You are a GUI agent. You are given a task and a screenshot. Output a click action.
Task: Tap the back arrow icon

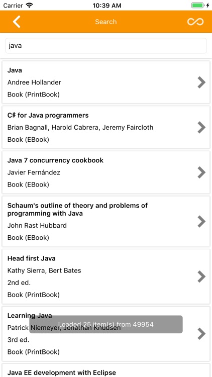coord(17,22)
